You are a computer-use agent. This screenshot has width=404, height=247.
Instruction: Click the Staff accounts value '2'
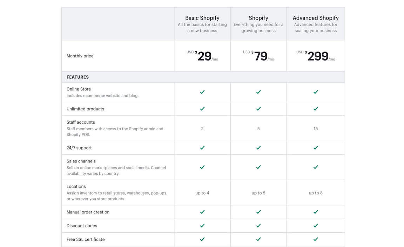coord(202,129)
